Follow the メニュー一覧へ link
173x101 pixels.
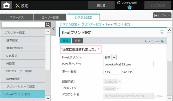pyautogui.click(x=155, y=41)
